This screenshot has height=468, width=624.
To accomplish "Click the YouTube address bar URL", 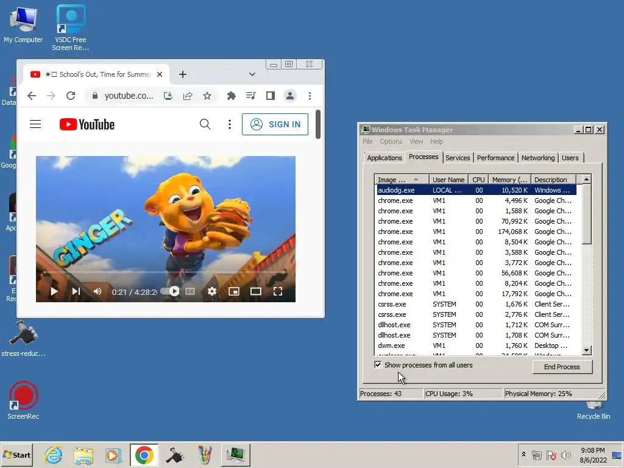I will pyautogui.click(x=129, y=96).
